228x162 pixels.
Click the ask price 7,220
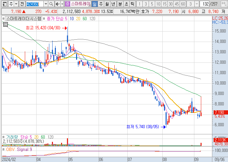pyautogui.click(x=157, y=11)
